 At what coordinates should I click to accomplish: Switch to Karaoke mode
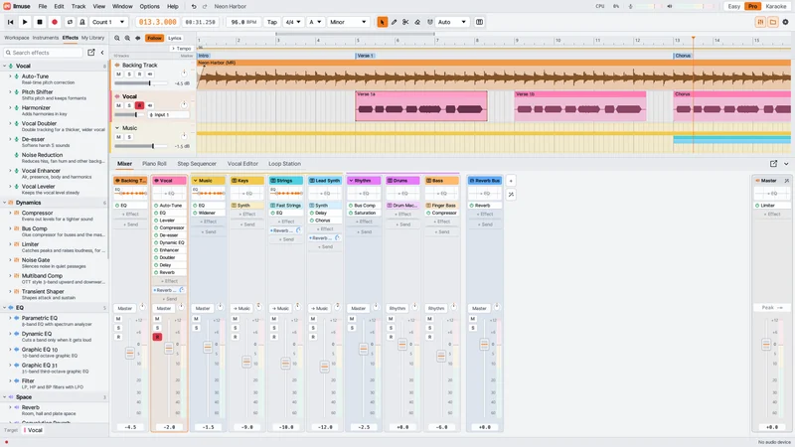tap(776, 7)
